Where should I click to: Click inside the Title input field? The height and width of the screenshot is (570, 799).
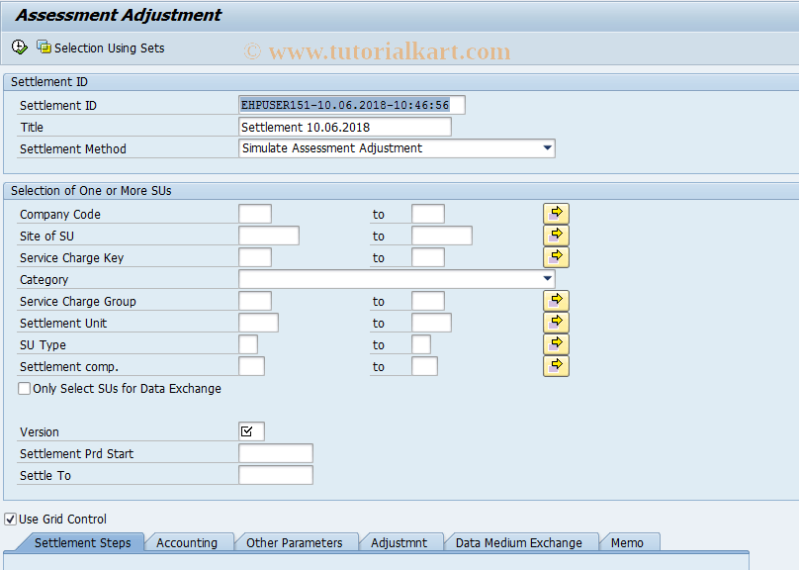click(344, 127)
